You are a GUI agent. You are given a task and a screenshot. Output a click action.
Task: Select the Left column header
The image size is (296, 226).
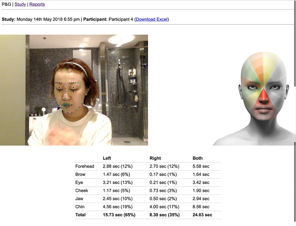click(107, 158)
